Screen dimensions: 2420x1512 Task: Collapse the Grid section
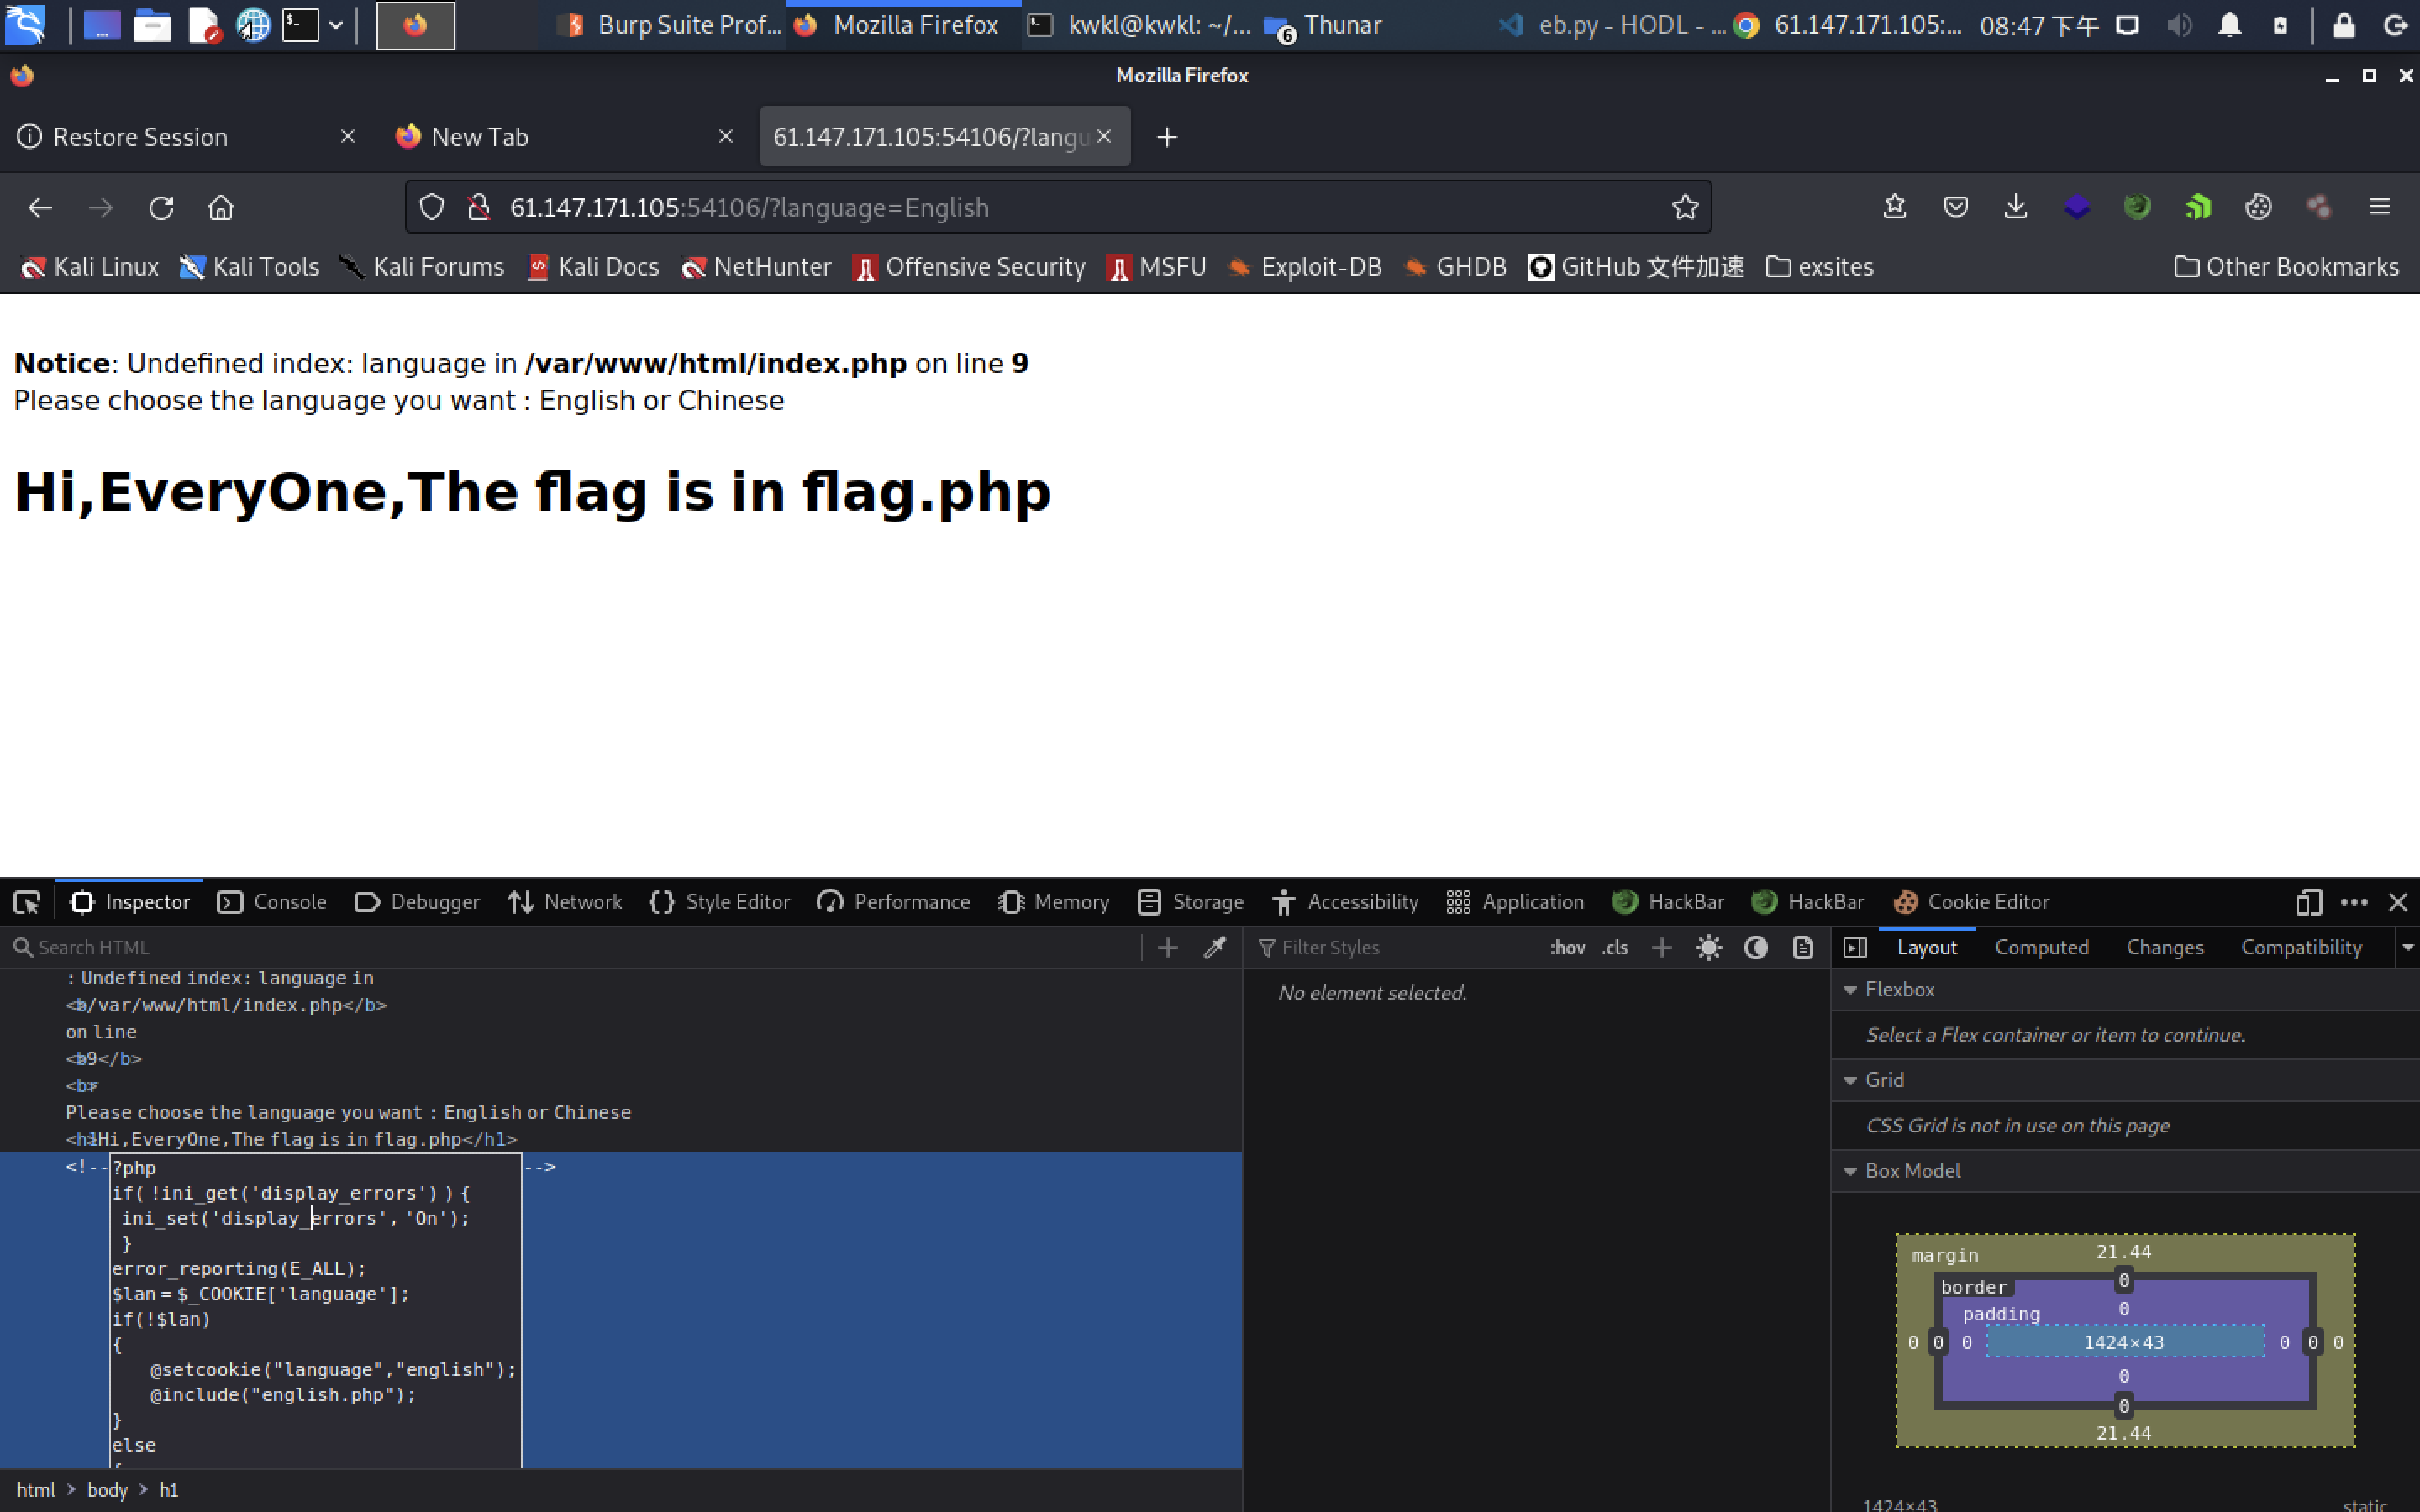(x=1851, y=1079)
